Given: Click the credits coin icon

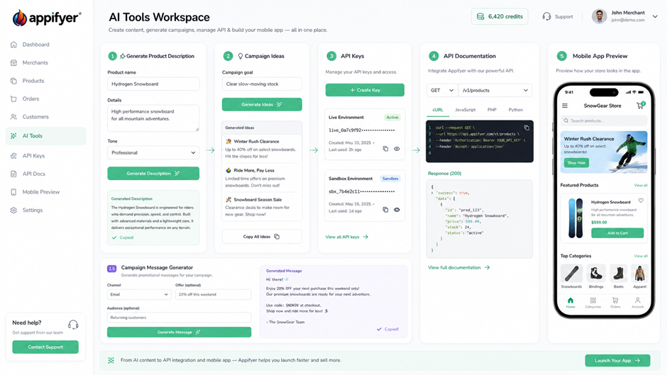Looking at the screenshot, I should [x=480, y=16].
